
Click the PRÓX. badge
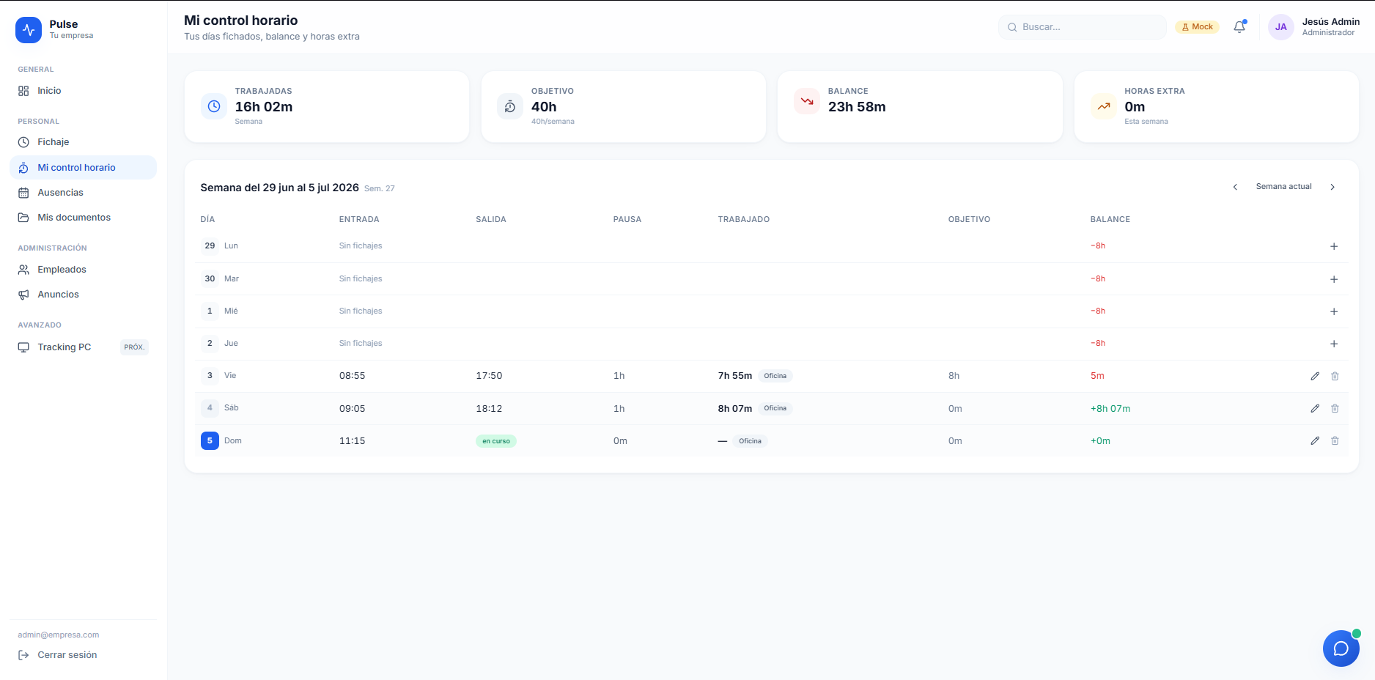(x=134, y=347)
